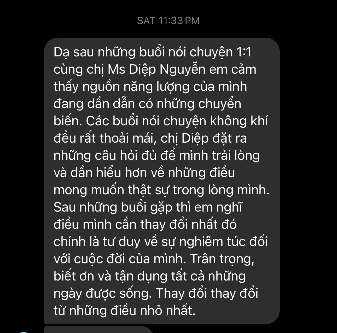
Task: Tap the '1:1' text in the first line
Action: [244, 52]
